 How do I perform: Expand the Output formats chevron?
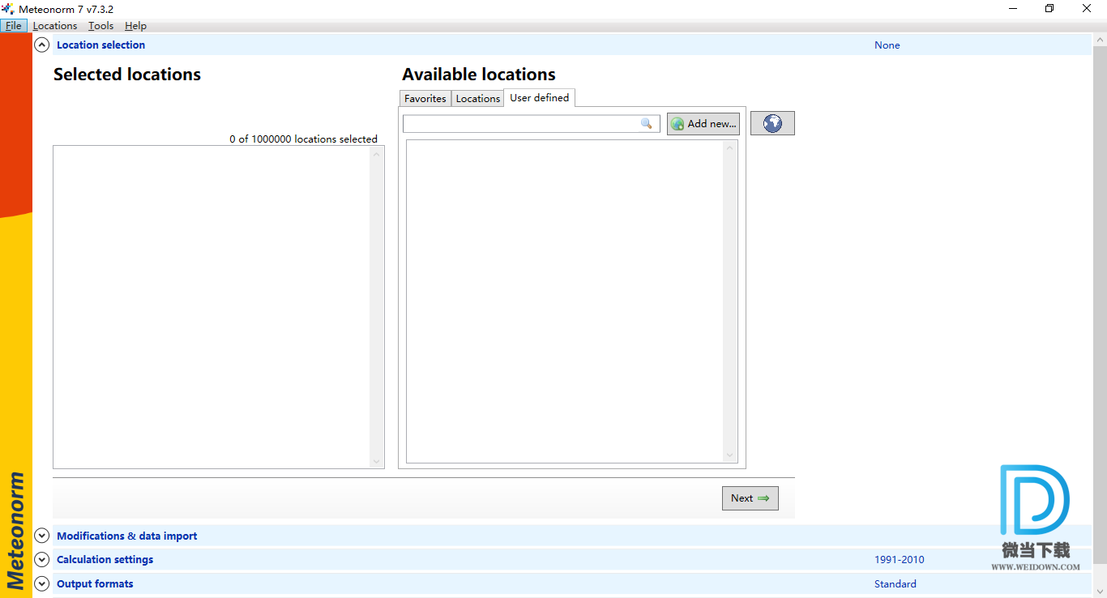click(x=42, y=584)
